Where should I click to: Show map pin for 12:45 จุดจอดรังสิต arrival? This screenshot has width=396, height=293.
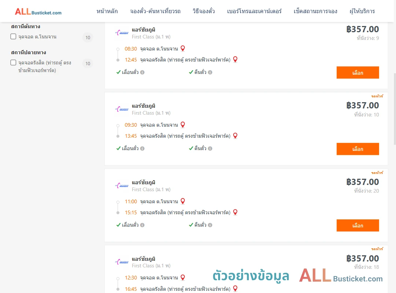(235, 59)
